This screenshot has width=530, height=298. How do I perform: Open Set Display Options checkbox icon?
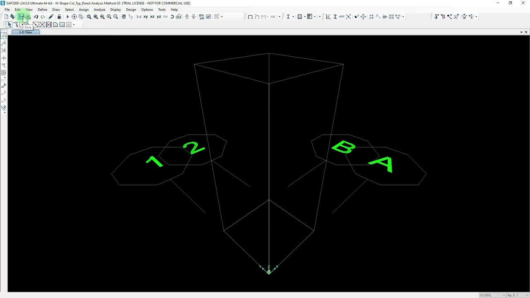208,17
